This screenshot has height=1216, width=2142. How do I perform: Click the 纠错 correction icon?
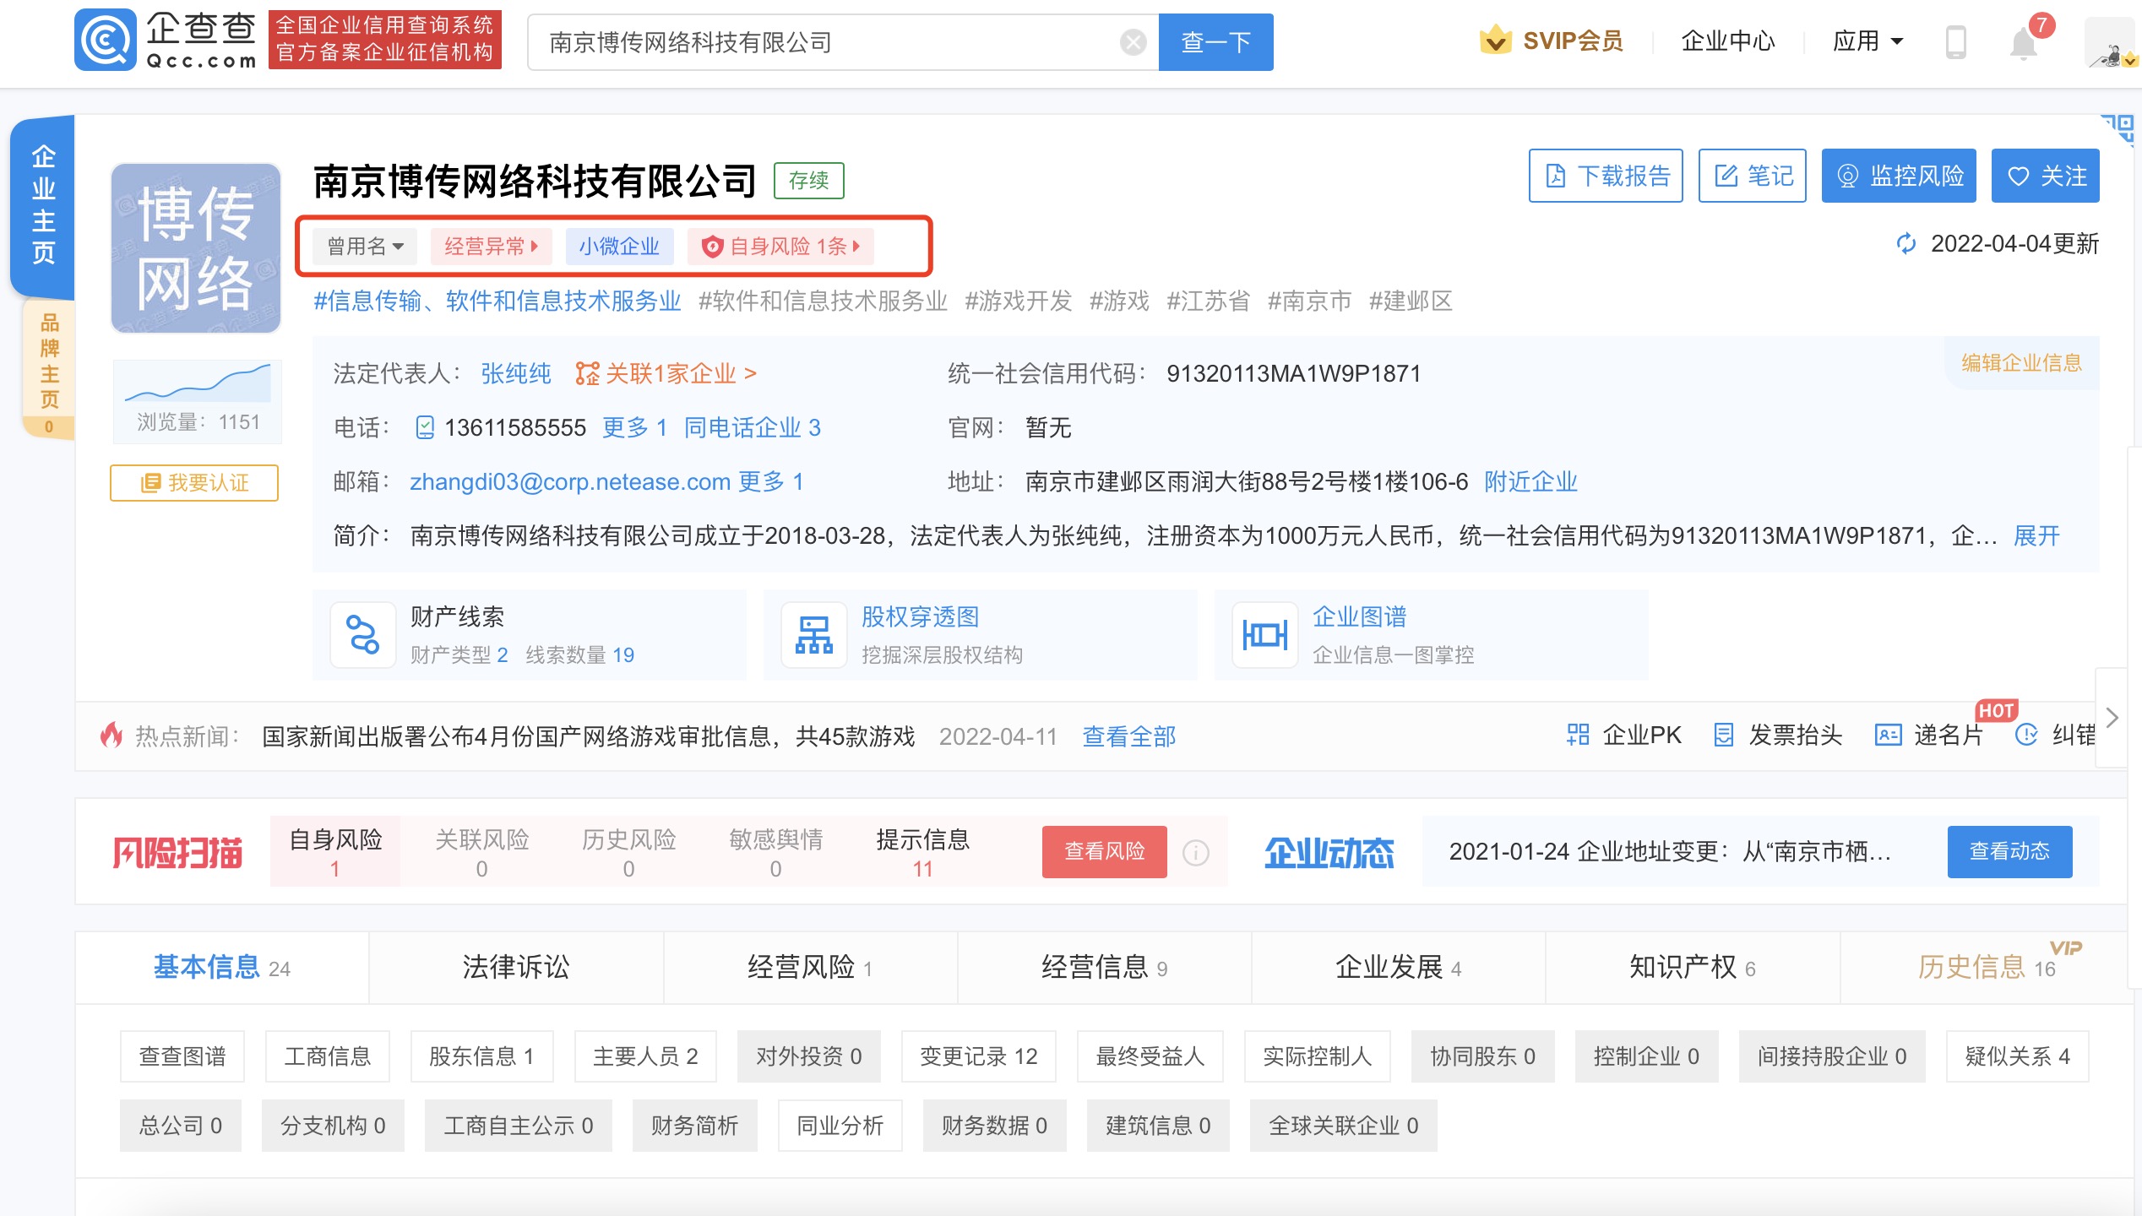click(2026, 735)
